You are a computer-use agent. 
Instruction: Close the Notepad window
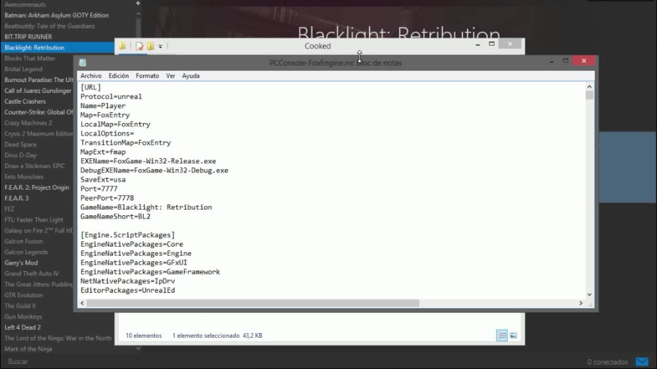tap(584, 61)
